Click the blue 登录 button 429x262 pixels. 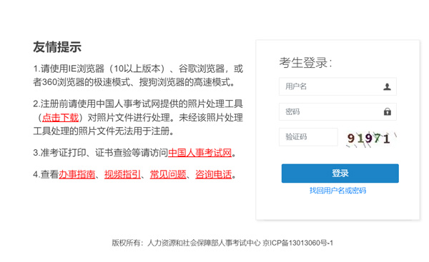pos(340,173)
